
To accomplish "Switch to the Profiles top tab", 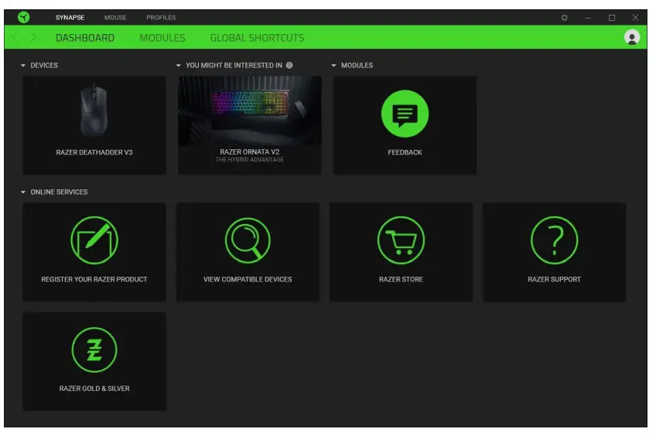I will (x=161, y=18).
